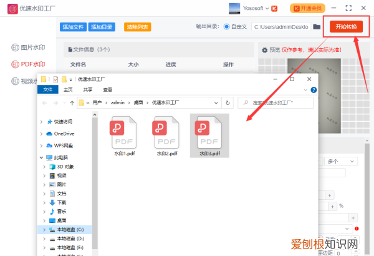Select the 水印2.pdf file
The width and height of the screenshot is (374, 256).
pos(167,135)
